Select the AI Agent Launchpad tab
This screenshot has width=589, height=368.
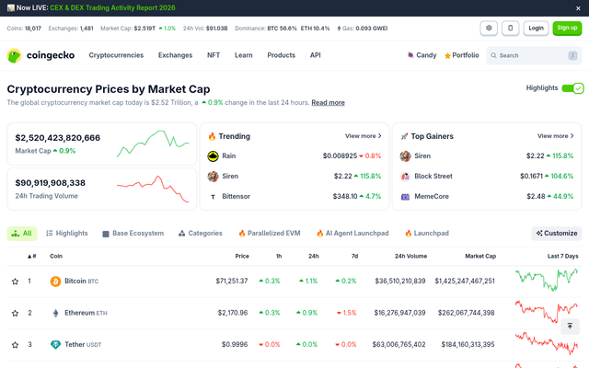coord(352,234)
